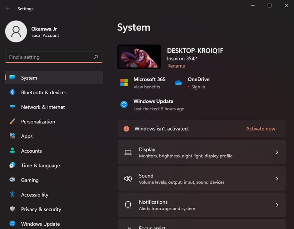Click the Gaming controller icon
This screenshot has height=229, width=294.
(x=12, y=180)
